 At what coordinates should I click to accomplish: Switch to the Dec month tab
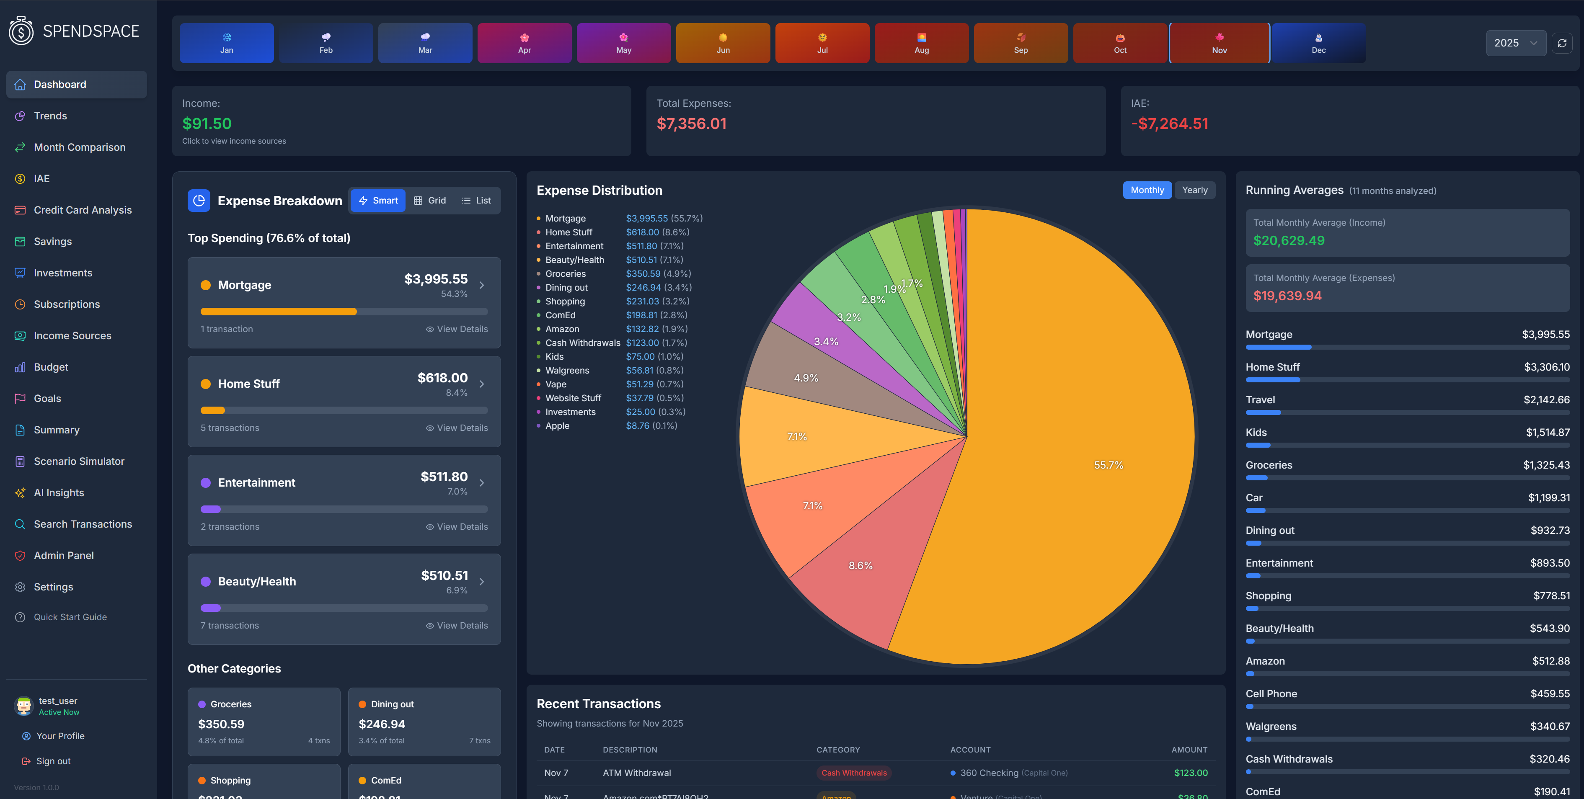[1318, 43]
